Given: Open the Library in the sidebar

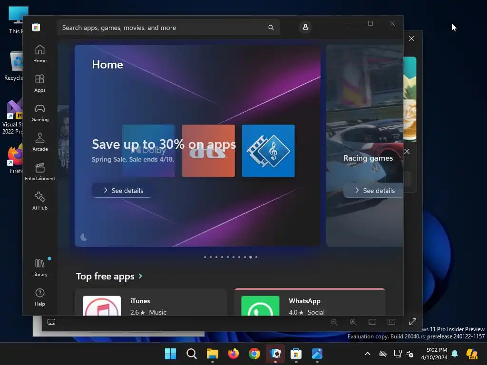Looking at the screenshot, I should tap(40, 268).
